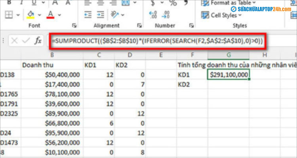Confirm entry with the check mark
The image size is (297, 158).
[26, 41]
